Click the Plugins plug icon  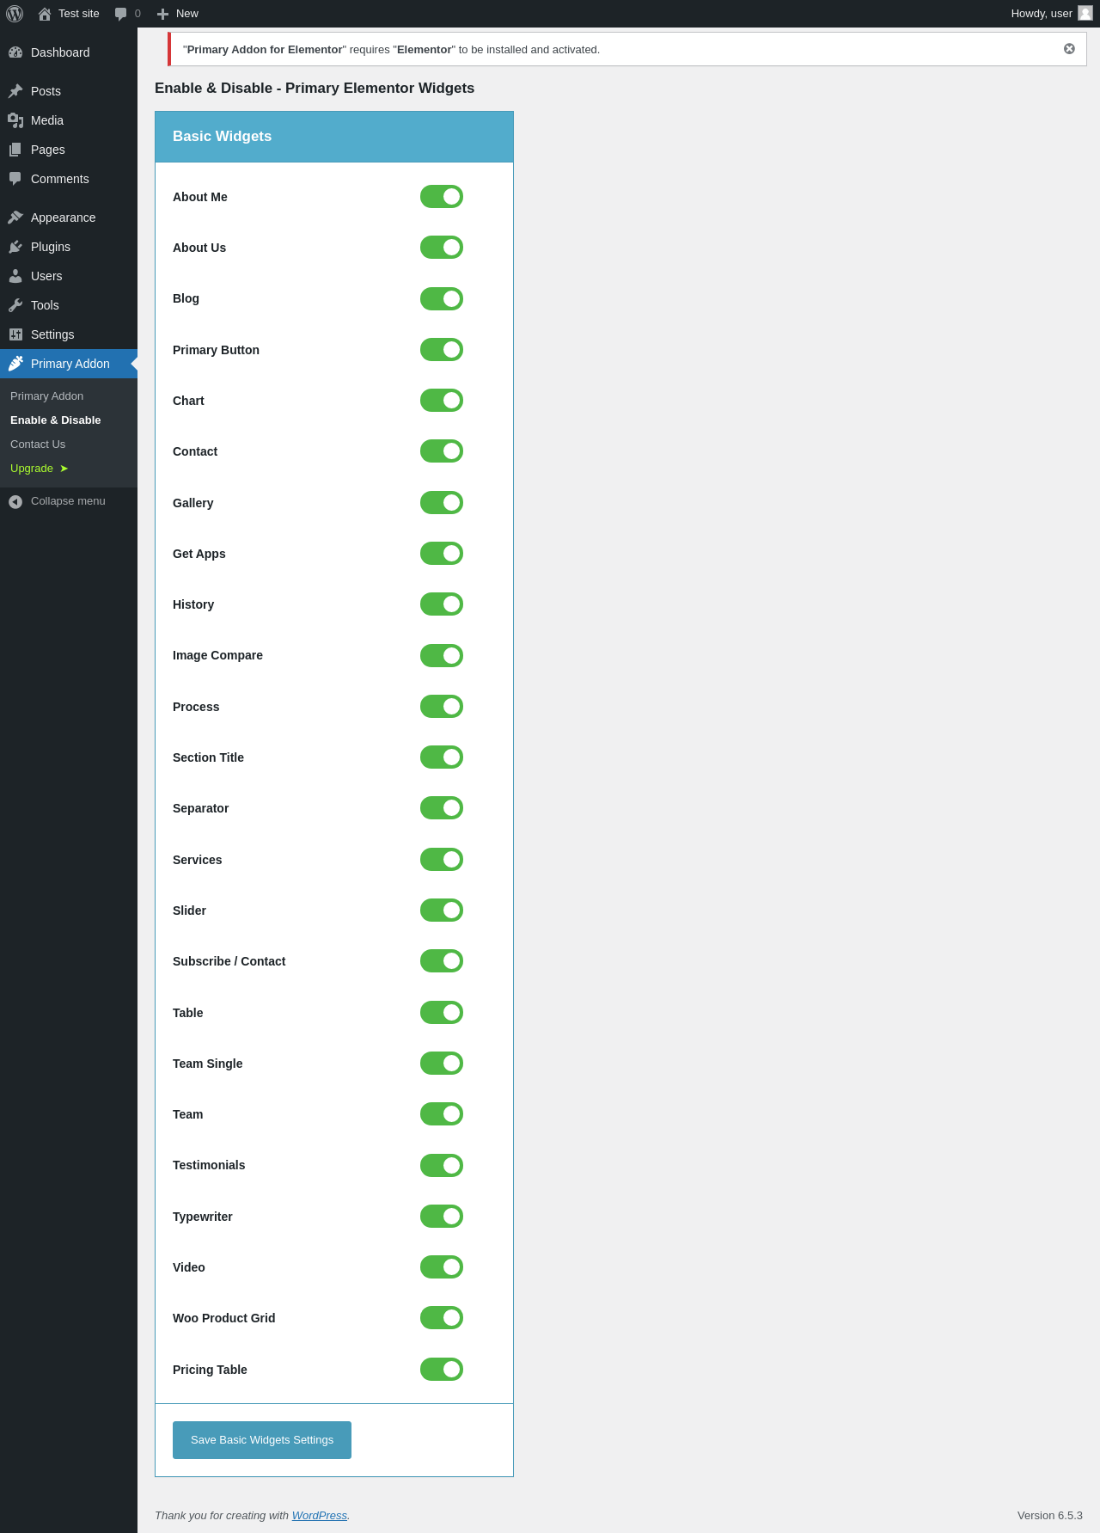pyautogui.click(x=15, y=247)
